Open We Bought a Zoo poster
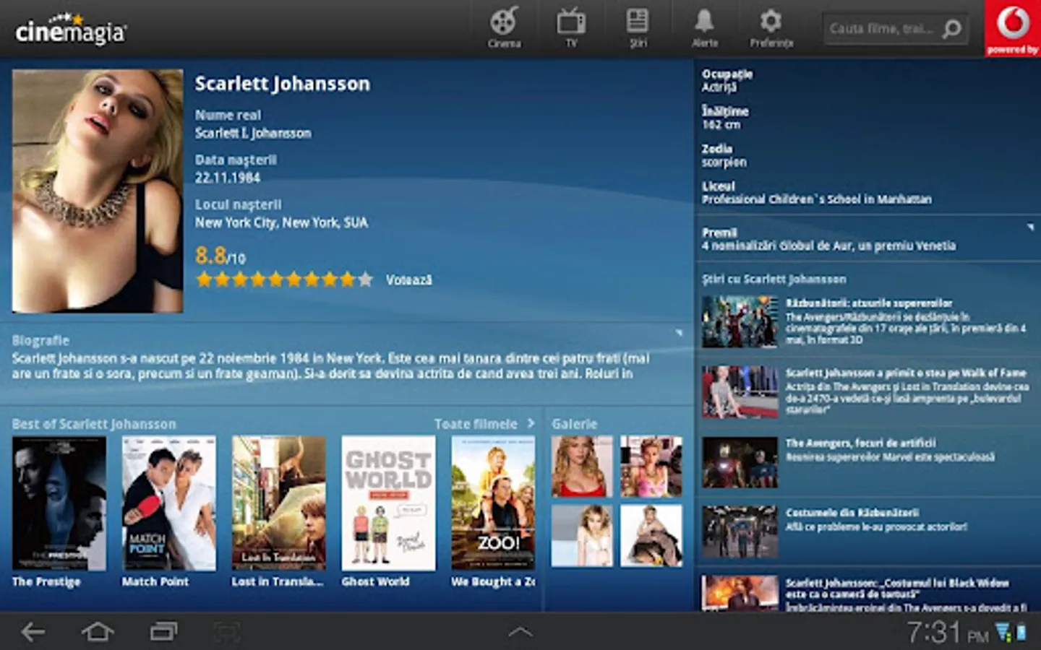 [494, 503]
